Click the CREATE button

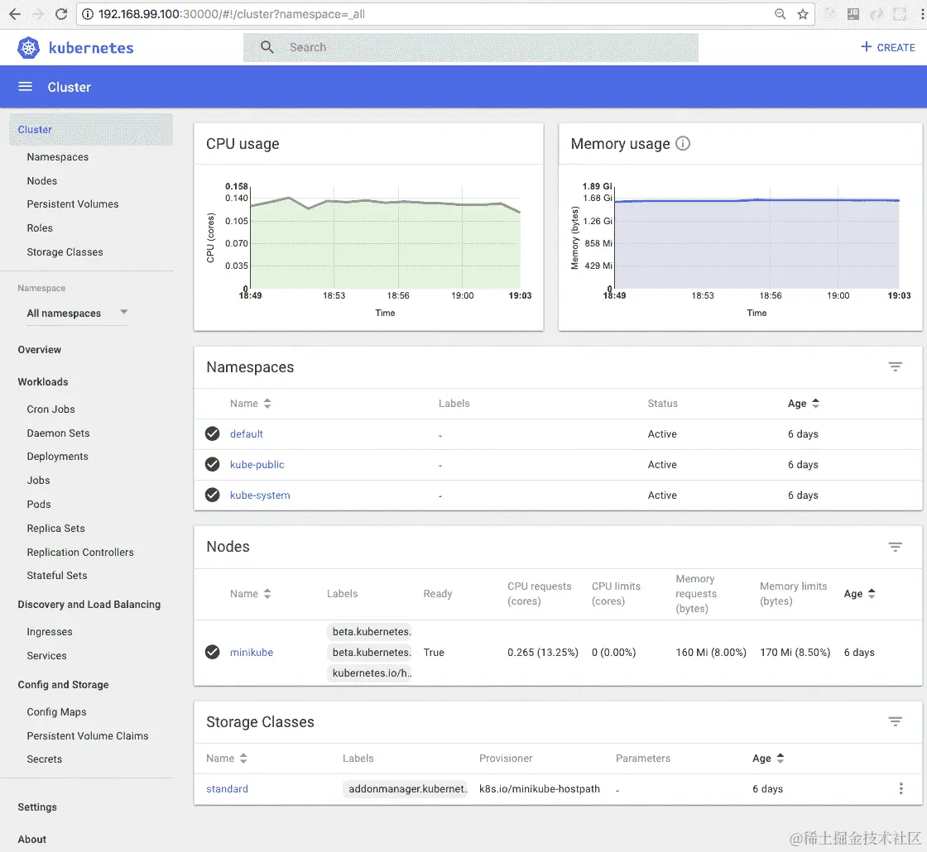click(x=887, y=47)
